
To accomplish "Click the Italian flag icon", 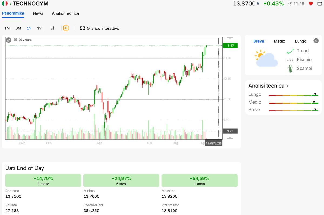I will coord(5,4).
